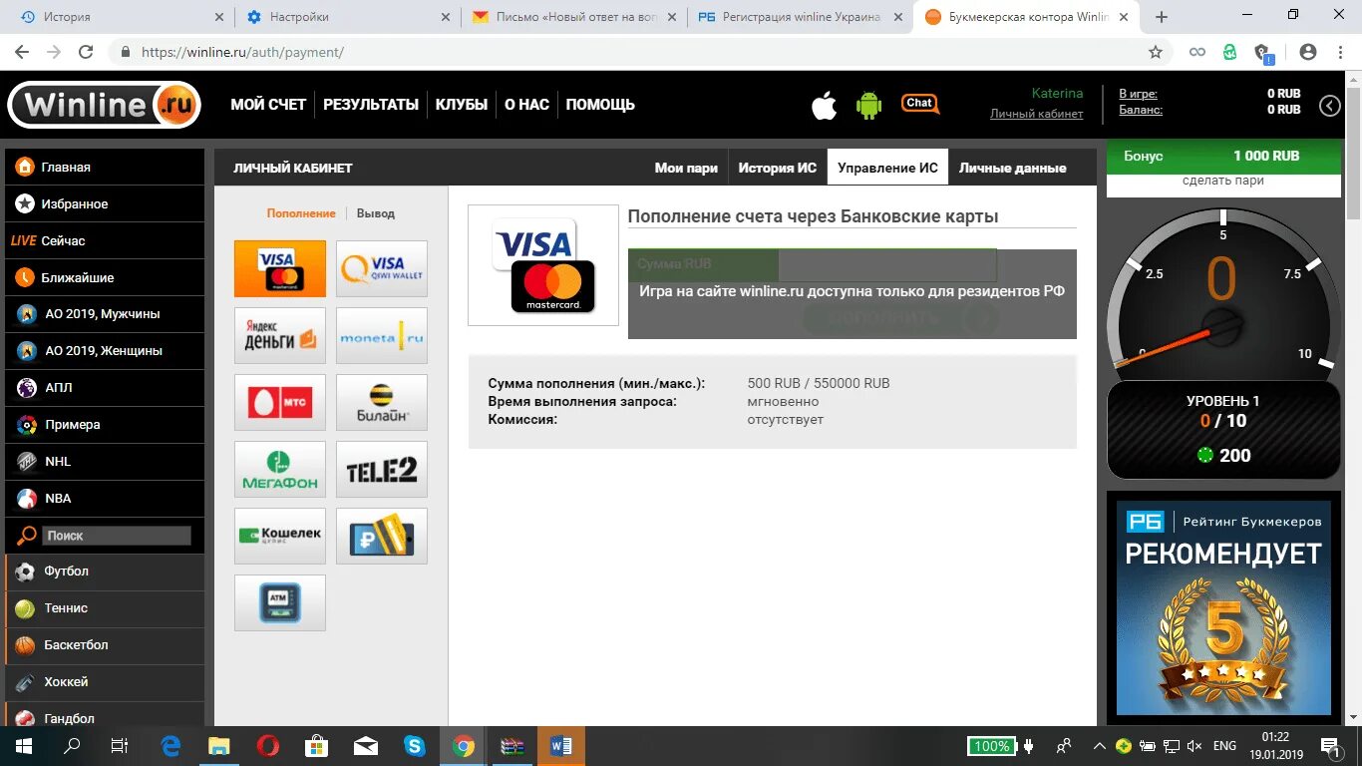Select Visa/Mastercard bank card deposit method
Screen dimensions: 1362x766
pyautogui.click(x=280, y=268)
